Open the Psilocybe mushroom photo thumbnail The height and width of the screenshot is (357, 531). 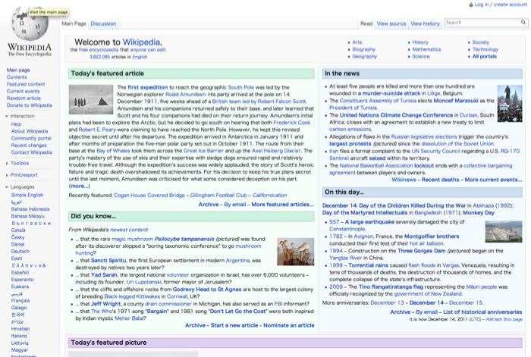pos(296,252)
